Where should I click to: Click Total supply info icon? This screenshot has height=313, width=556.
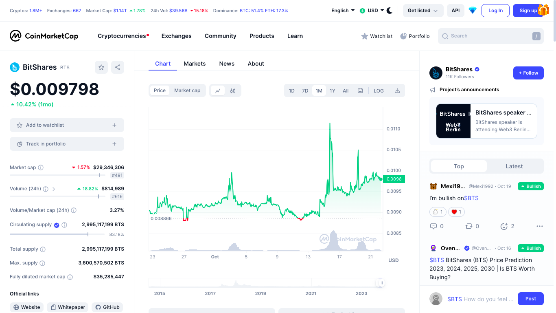coord(43,249)
